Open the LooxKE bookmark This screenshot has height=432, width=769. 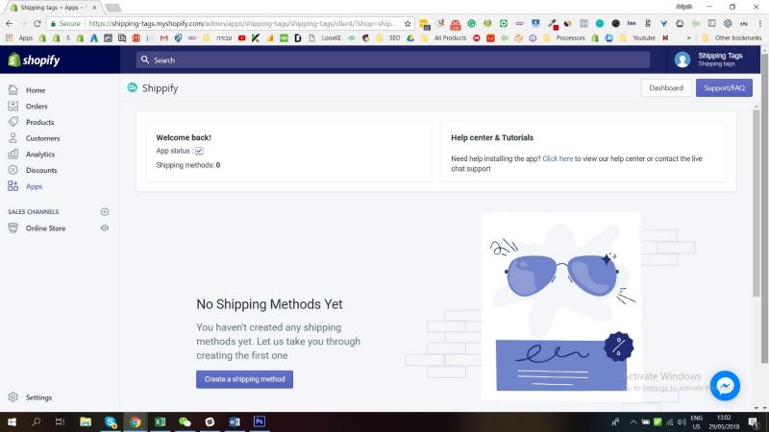[325, 37]
